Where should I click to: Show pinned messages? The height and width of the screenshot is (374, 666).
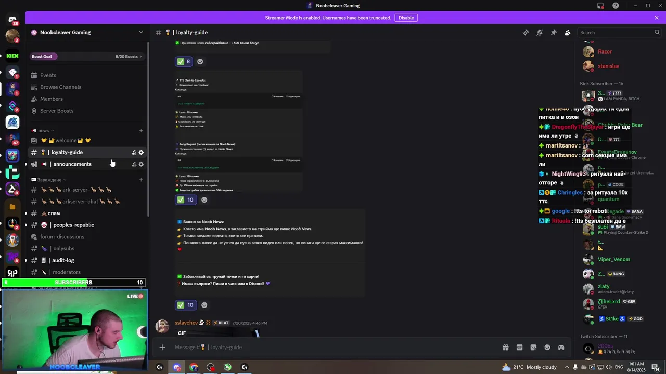tap(554, 32)
